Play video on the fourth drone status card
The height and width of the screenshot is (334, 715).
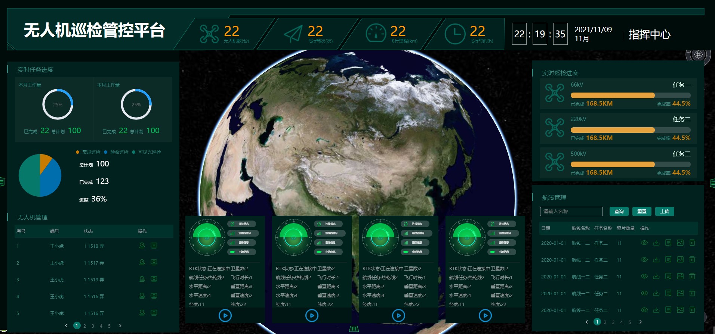pos(485,316)
